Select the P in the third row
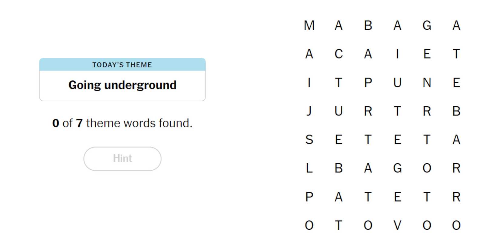Viewport: 500px width, 250px height. tap(368, 83)
